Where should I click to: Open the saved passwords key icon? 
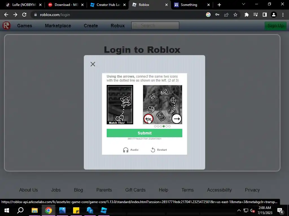pyautogui.click(x=217, y=15)
